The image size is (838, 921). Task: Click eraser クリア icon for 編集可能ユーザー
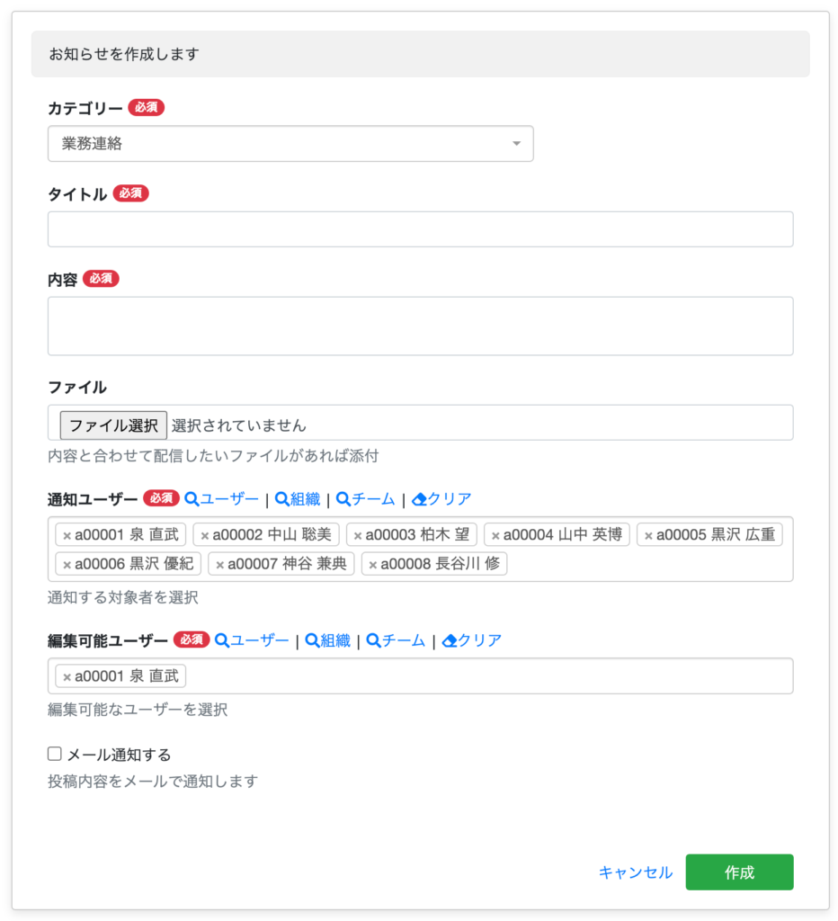click(x=450, y=640)
